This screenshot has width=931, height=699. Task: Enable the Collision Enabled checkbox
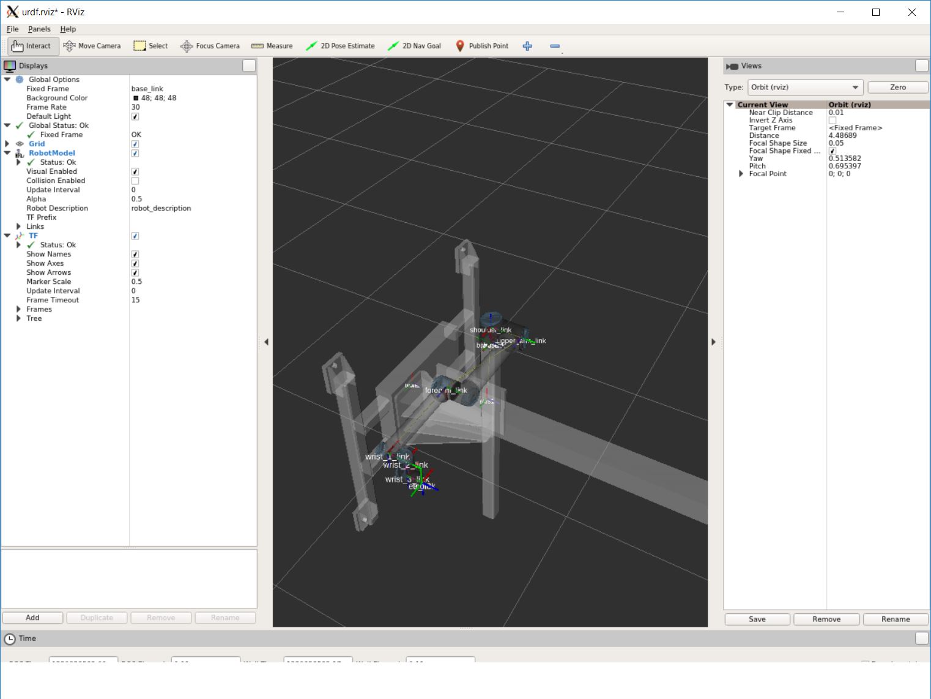[135, 181]
